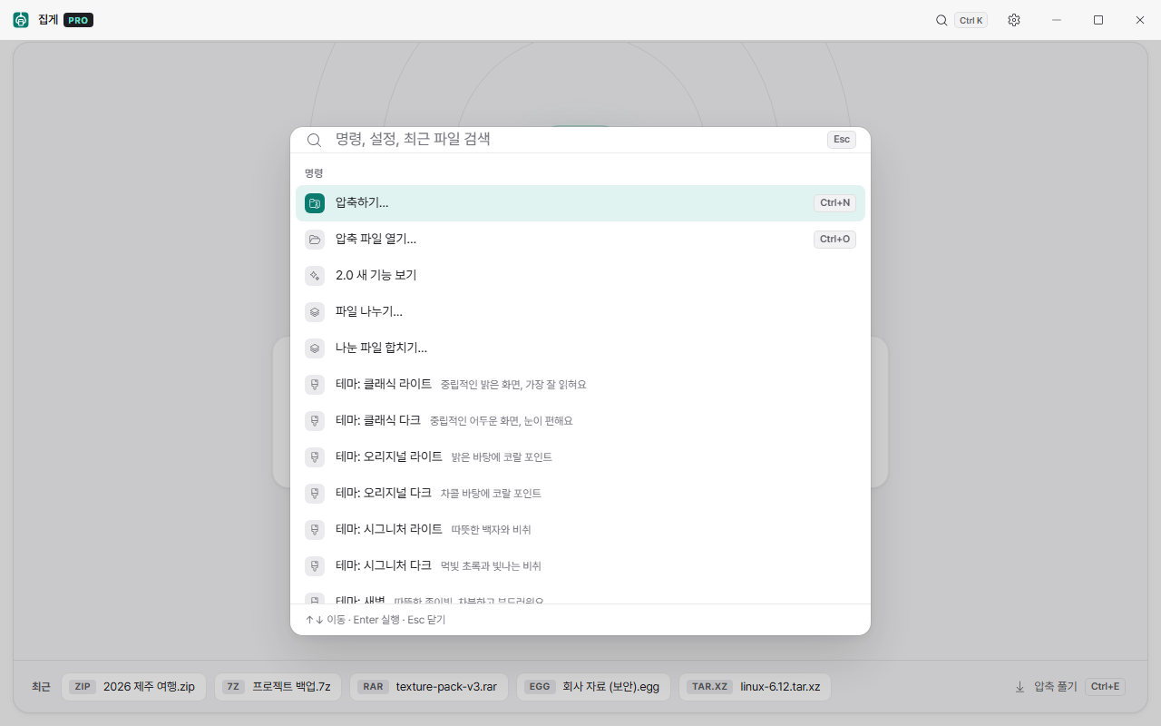Click the 집게 app logo
Viewport: 1161px width, 726px height.
pos(21,20)
